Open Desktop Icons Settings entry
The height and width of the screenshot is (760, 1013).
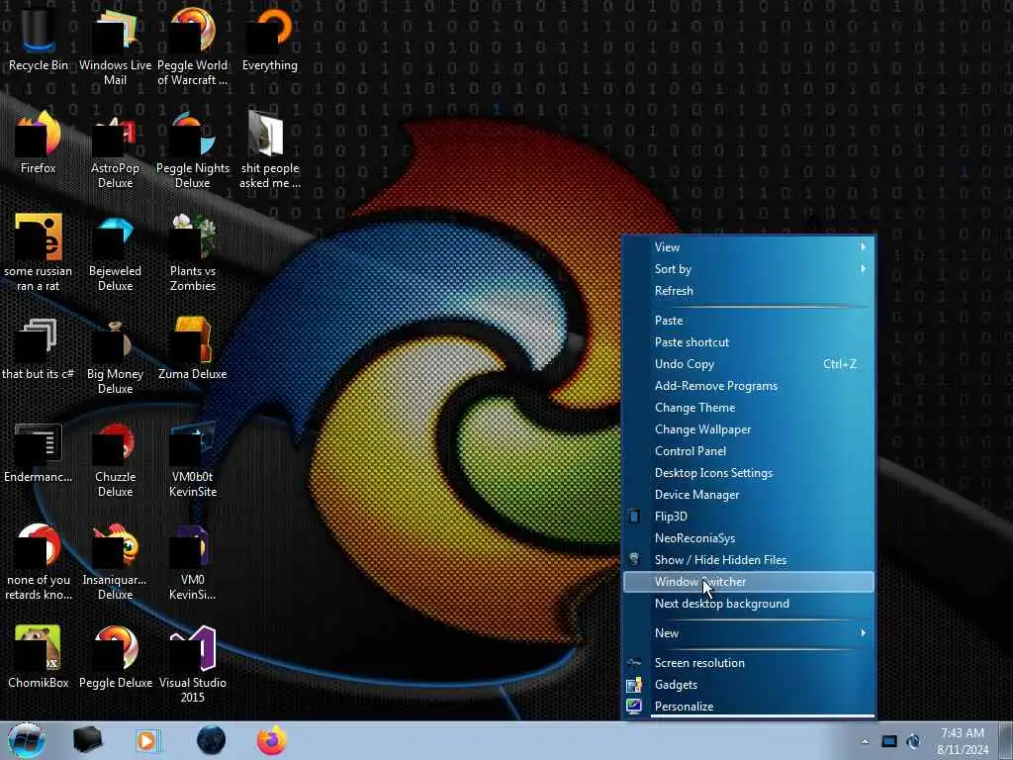(x=749, y=472)
